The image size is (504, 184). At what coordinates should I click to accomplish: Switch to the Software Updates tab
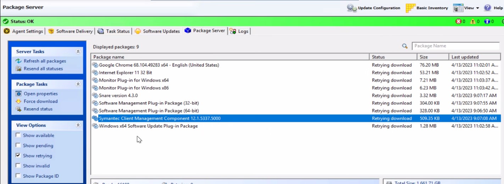coord(157,31)
